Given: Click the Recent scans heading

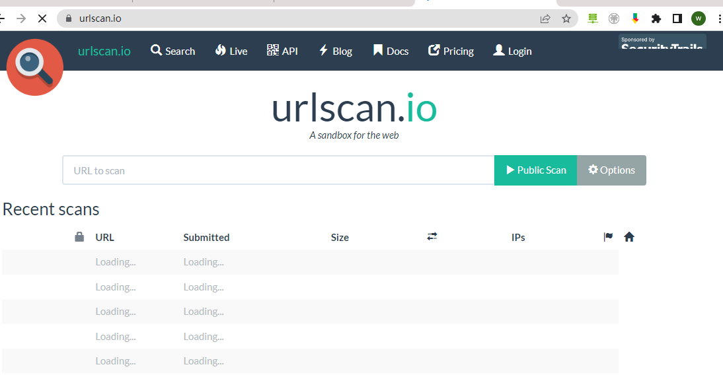Looking at the screenshot, I should tap(51, 209).
